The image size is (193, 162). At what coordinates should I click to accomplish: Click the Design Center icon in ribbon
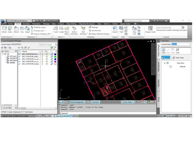pos(150,30)
